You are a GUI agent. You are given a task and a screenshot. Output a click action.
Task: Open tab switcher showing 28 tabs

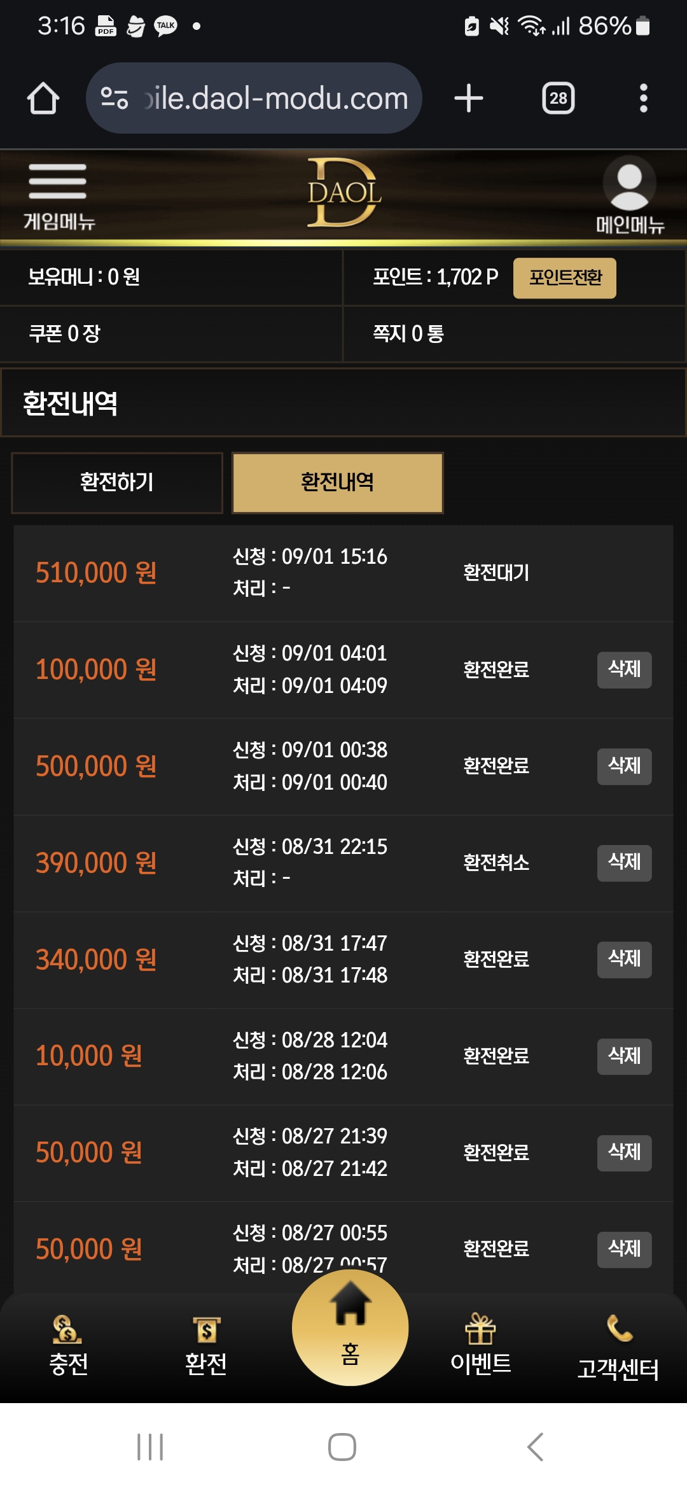[559, 99]
